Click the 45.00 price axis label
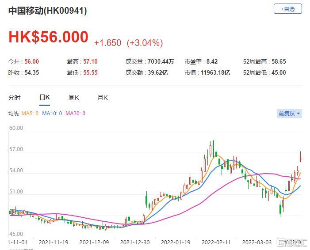Screen dimensions: 310x250 pos(16,234)
